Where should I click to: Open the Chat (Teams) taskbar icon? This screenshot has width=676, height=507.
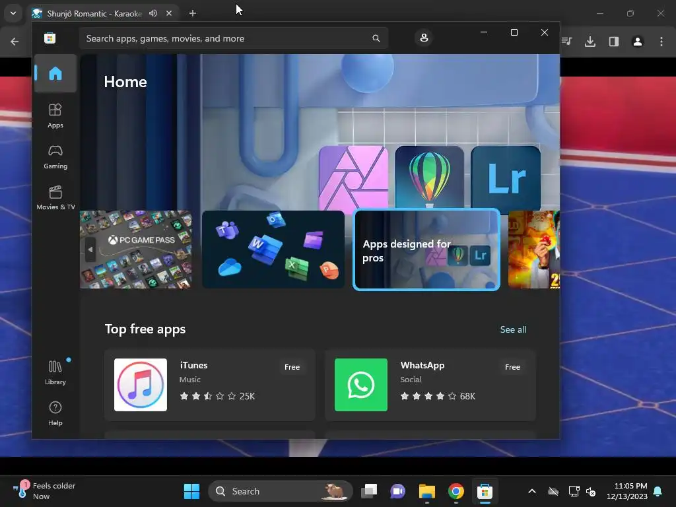tap(397, 491)
